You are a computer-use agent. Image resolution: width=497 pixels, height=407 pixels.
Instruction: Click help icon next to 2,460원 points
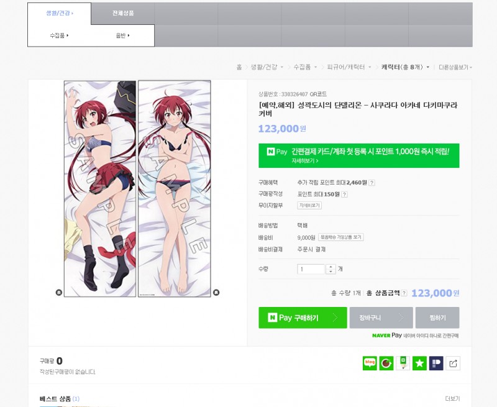pos(372,183)
